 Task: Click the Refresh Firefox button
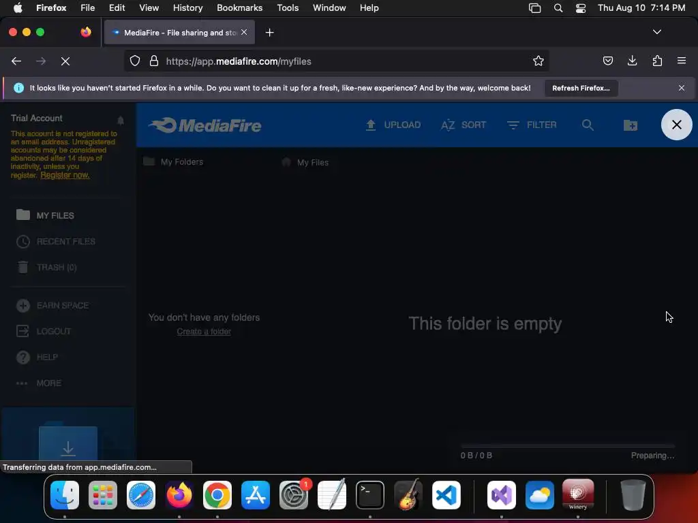(x=581, y=88)
